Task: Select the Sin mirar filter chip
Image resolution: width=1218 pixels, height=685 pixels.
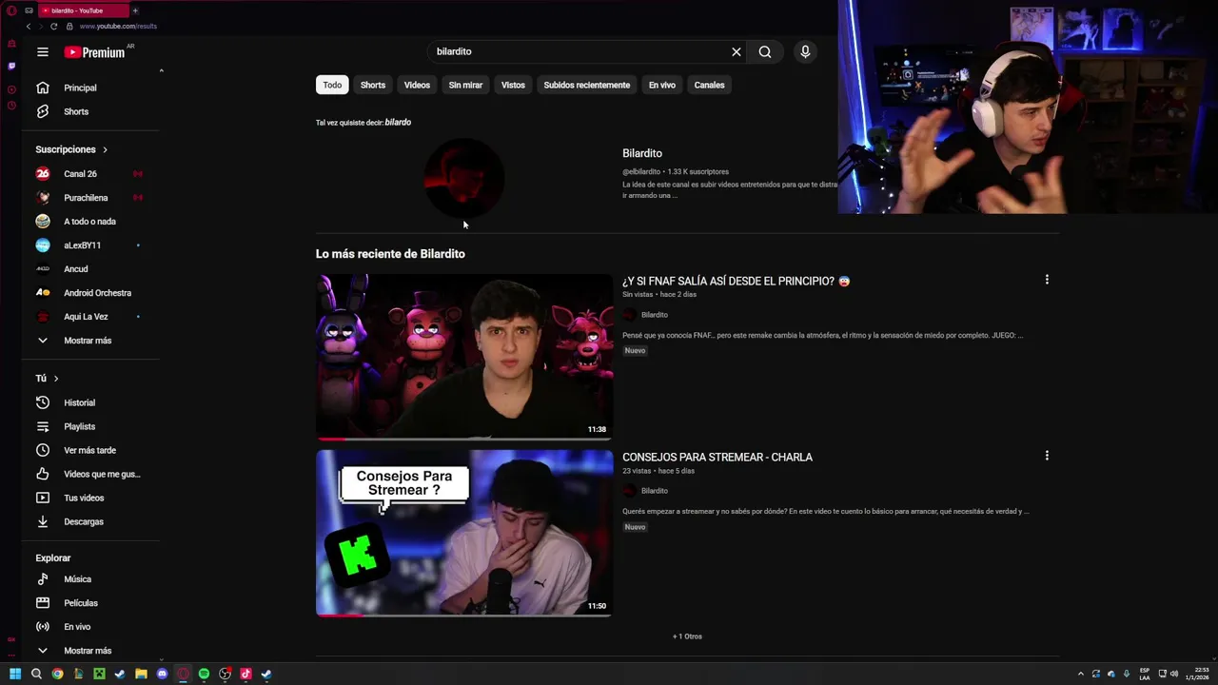Action: 465,85
